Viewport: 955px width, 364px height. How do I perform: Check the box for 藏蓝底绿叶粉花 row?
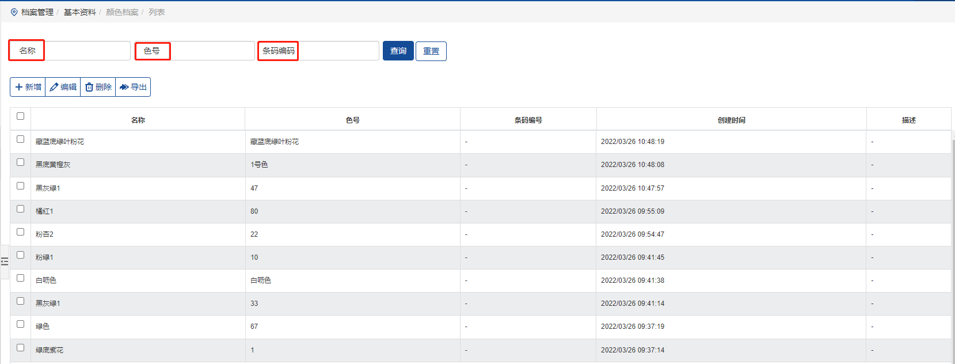21,139
